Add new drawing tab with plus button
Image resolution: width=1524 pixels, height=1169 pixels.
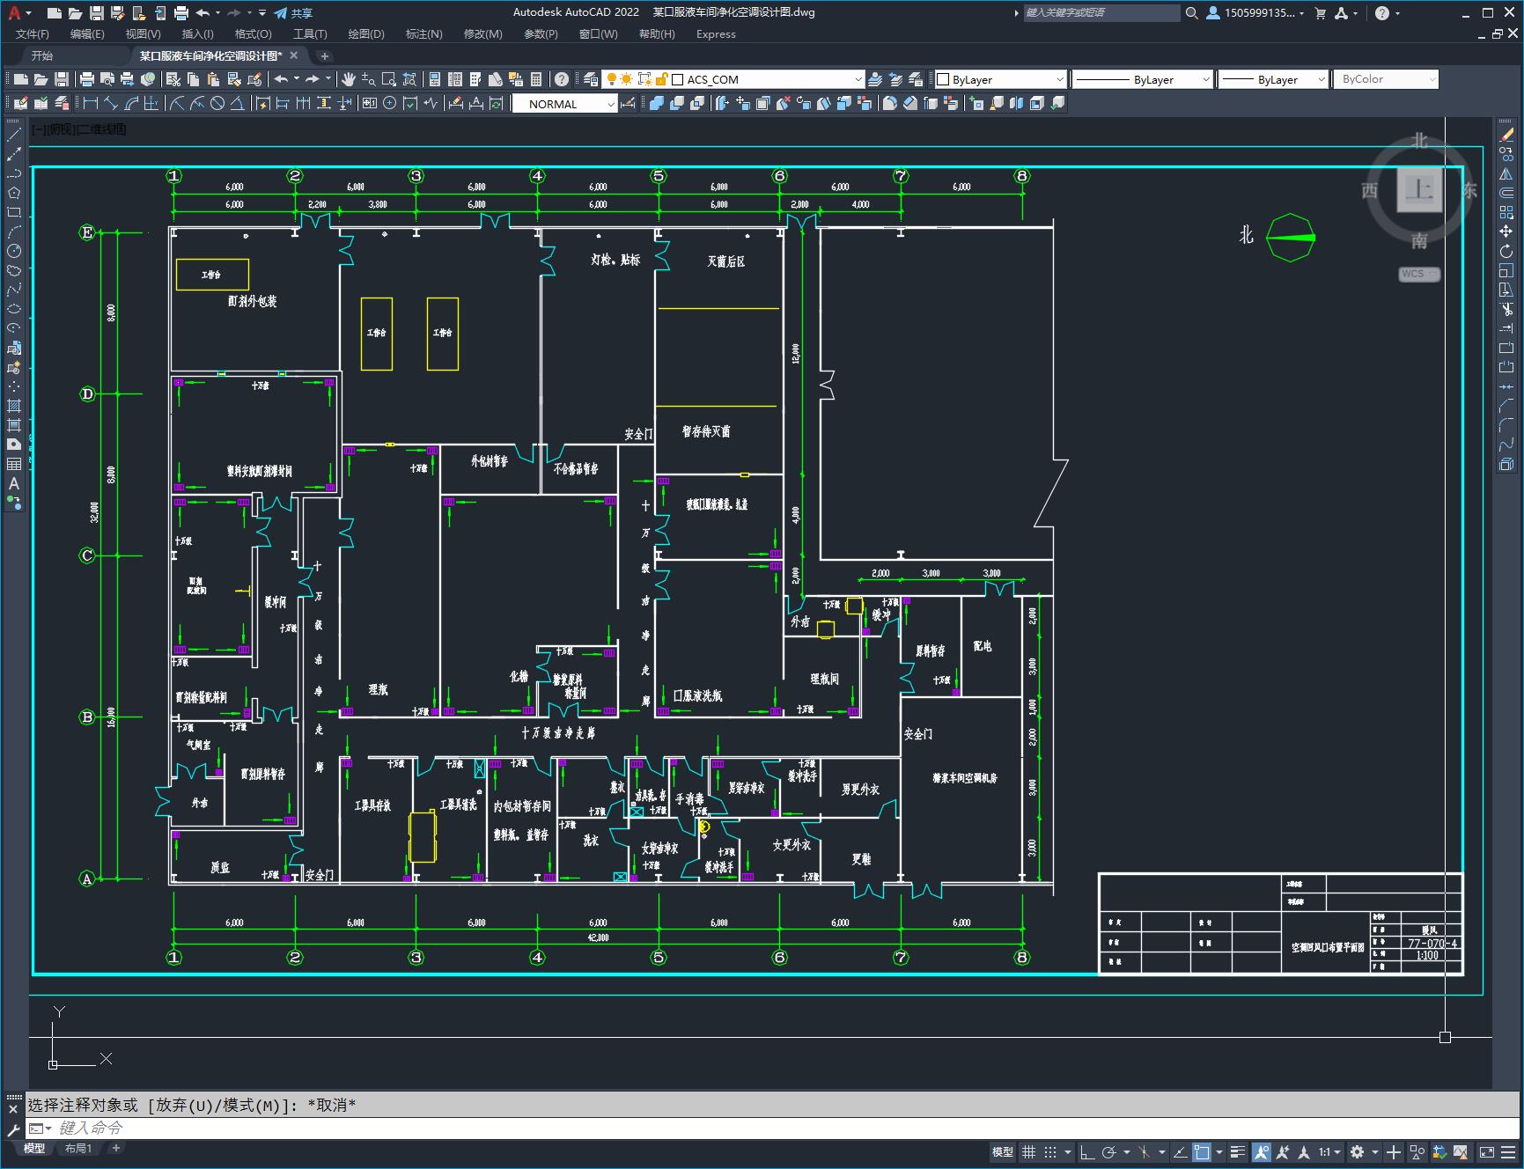point(324,55)
